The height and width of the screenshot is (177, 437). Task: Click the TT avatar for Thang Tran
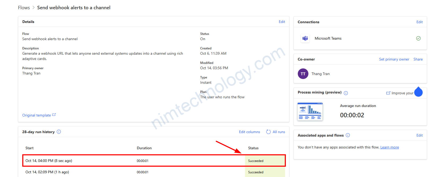click(303, 74)
